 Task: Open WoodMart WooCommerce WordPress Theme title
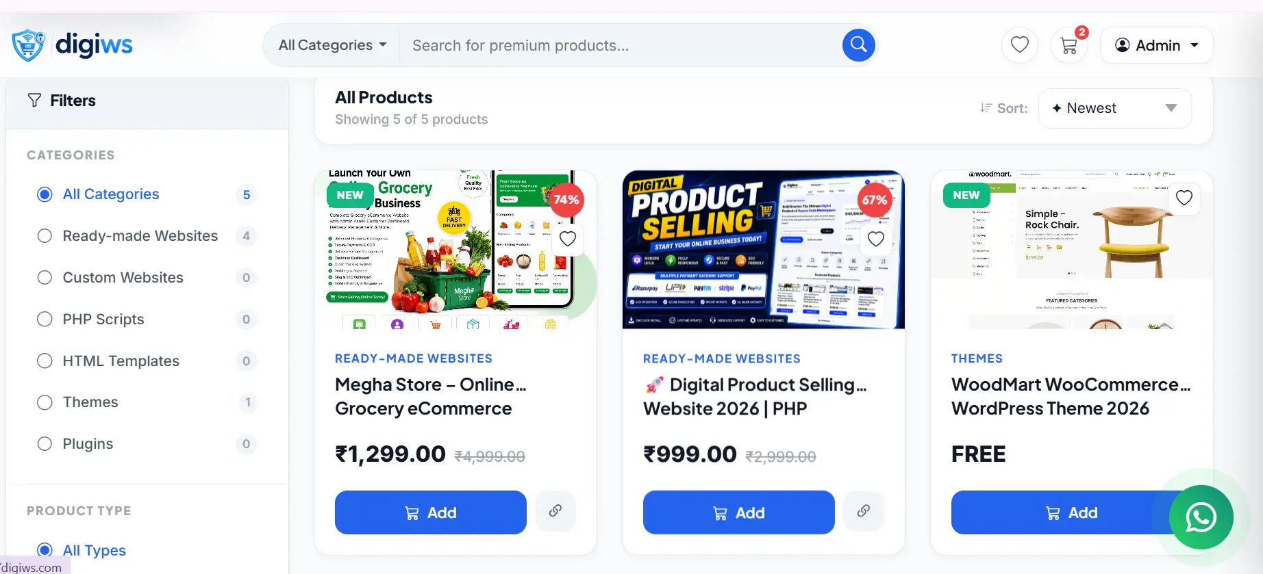click(1071, 396)
